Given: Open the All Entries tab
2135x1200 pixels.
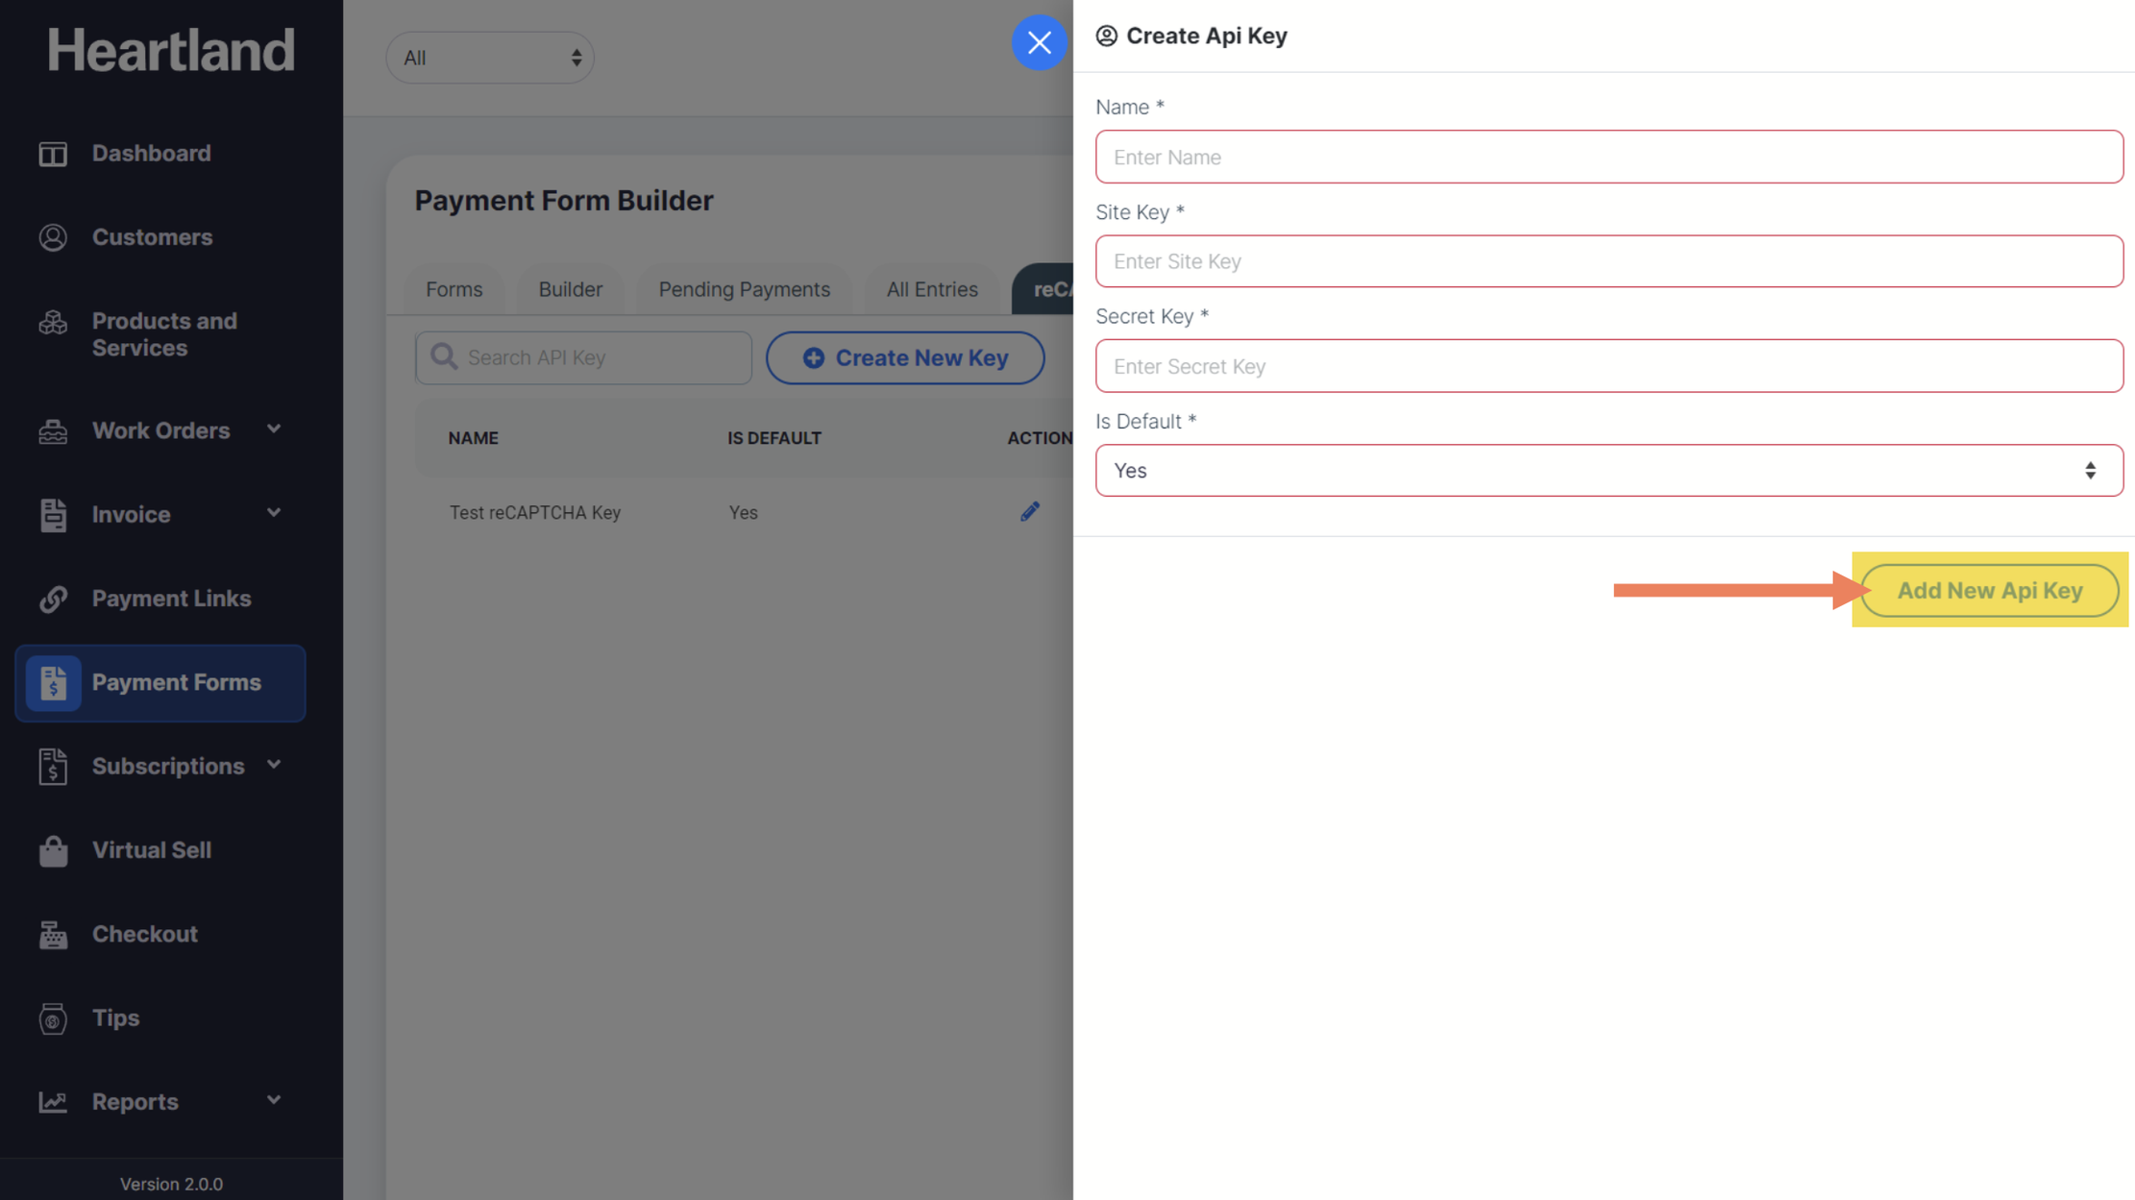Looking at the screenshot, I should coord(931,289).
